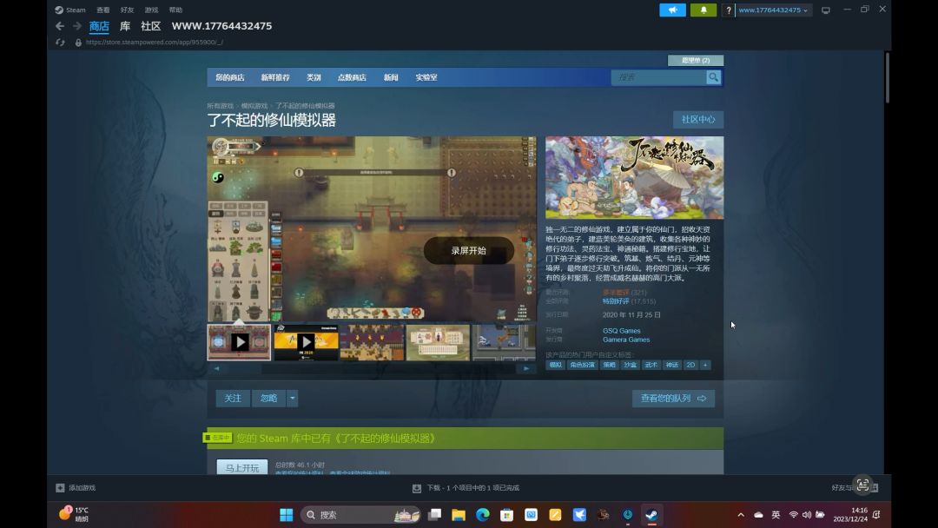Open the 游戏 menu
938x528 pixels.
[x=151, y=10]
